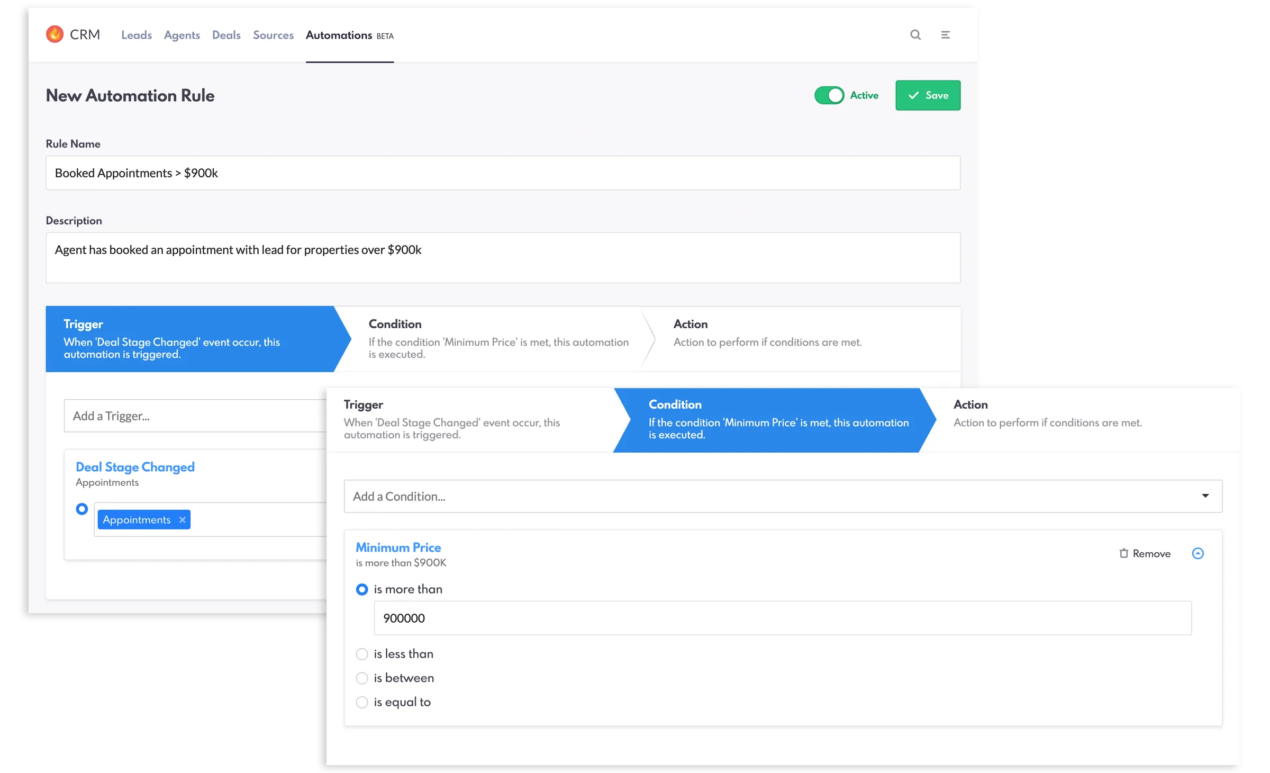Choose the "is equal to" radio option

pos(362,702)
